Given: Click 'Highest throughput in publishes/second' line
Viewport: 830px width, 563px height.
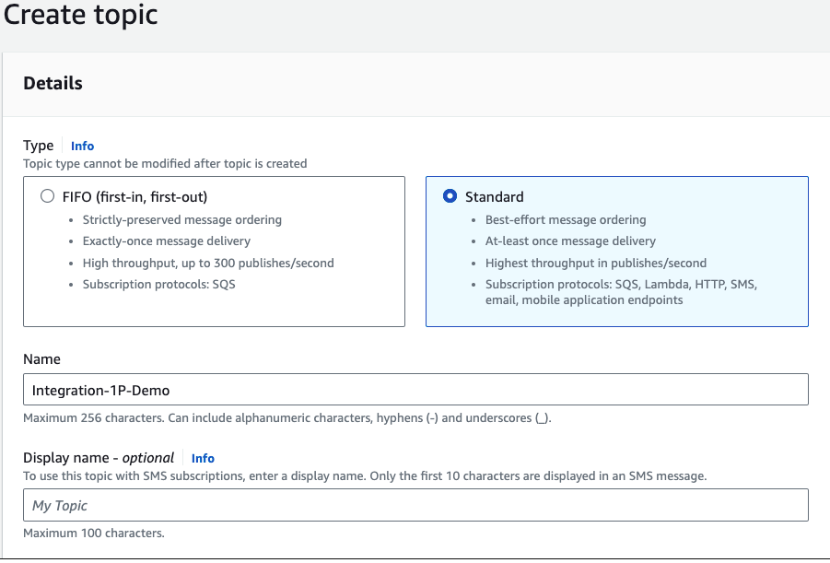Looking at the screenshot, I should coord(596,263).
